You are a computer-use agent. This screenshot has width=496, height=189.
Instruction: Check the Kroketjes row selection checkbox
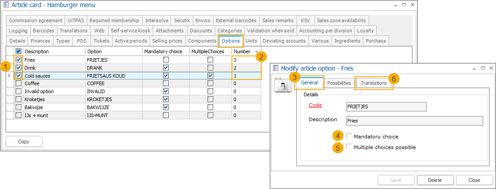(x=18, y=99)
